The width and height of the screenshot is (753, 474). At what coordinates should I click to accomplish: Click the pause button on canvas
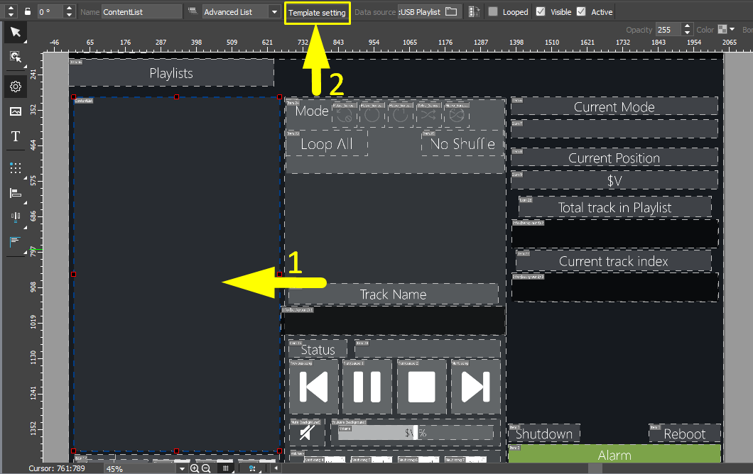pyautogui.click(x=367, y=387)
